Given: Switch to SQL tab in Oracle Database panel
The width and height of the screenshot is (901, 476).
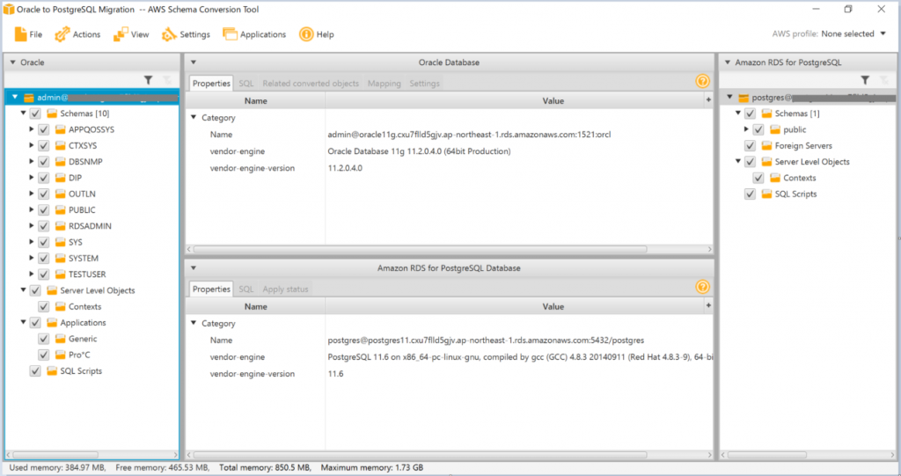Looking at the screenshot, I should [x=246, y=84].
